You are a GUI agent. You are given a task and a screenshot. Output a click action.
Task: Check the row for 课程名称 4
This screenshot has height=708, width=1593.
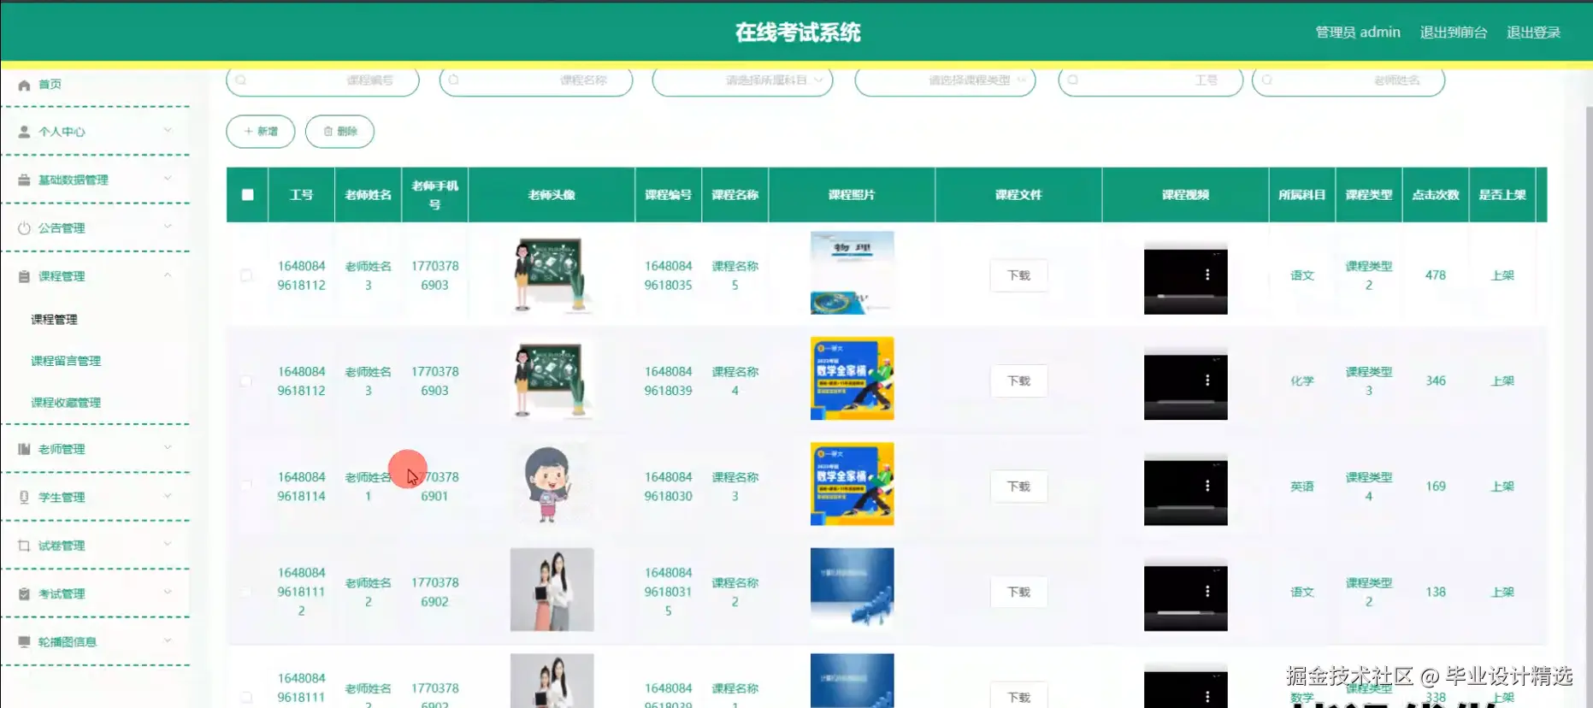(246, 381)
